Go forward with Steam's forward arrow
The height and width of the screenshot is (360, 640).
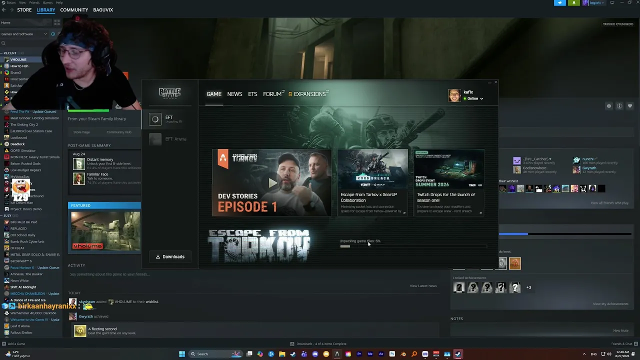(x=11, y=10)
